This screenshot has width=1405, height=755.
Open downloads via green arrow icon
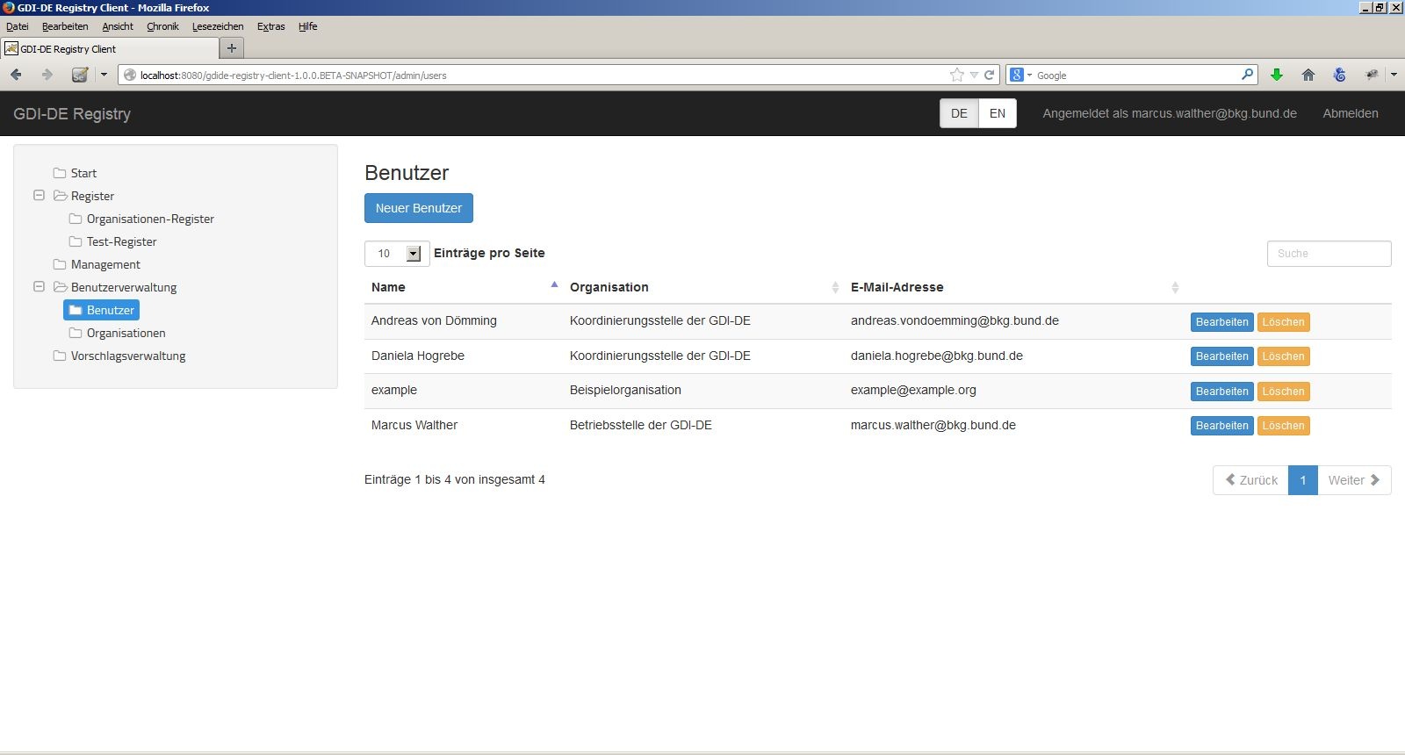click(x=1277, y=75)
